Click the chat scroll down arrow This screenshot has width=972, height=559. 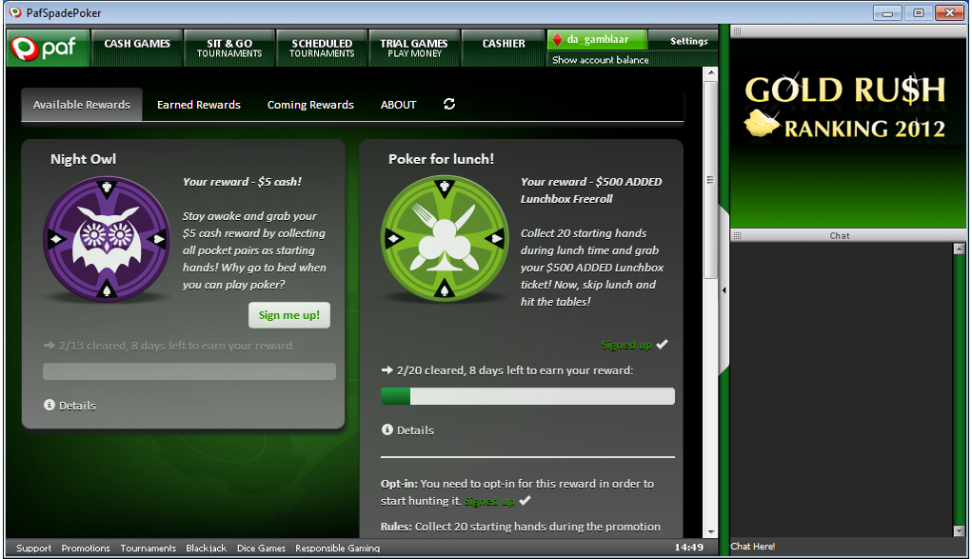[959, 531]
